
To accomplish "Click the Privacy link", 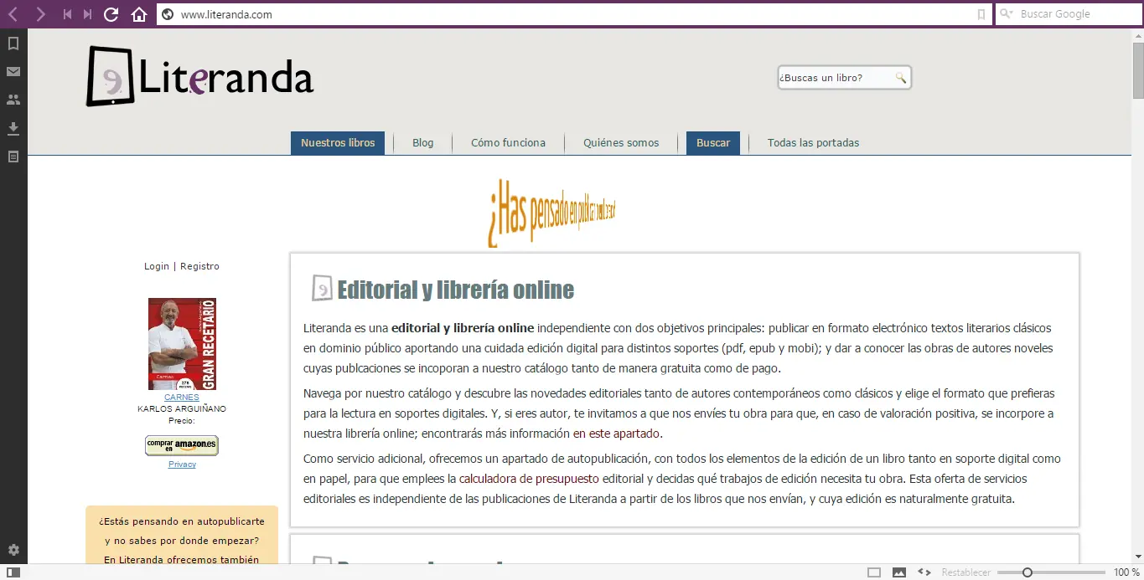I will click(x=182, y=465).
